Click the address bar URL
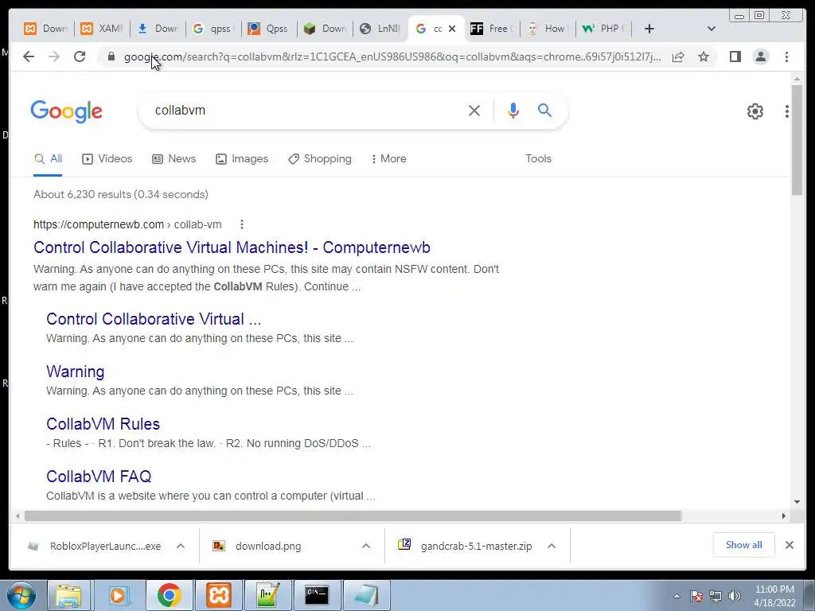Screen dimensions: 815x611 tap(392, 56)
